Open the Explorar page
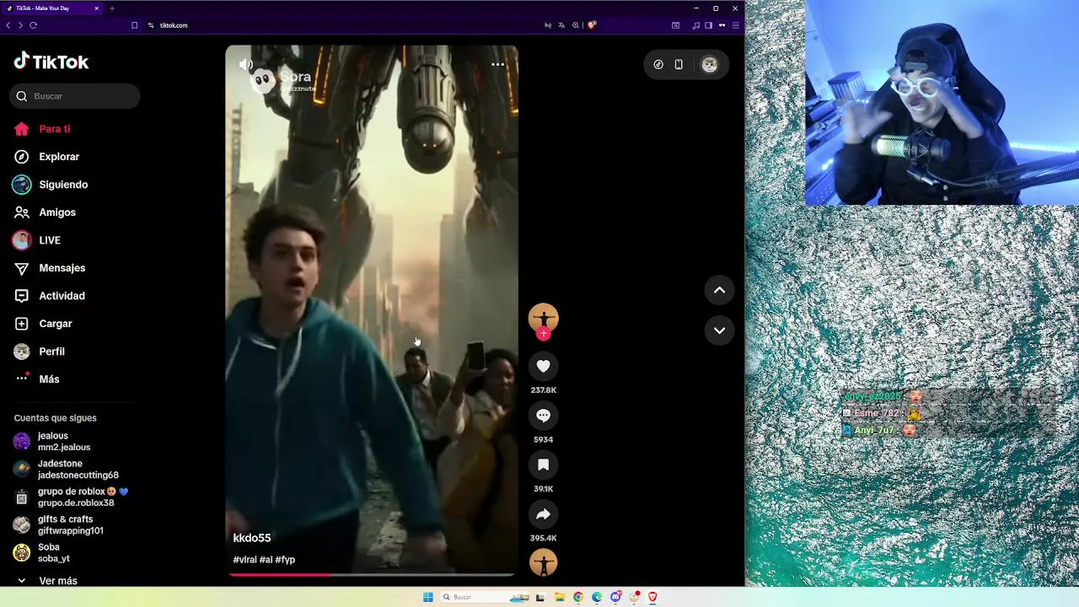 tap(59, 157)
